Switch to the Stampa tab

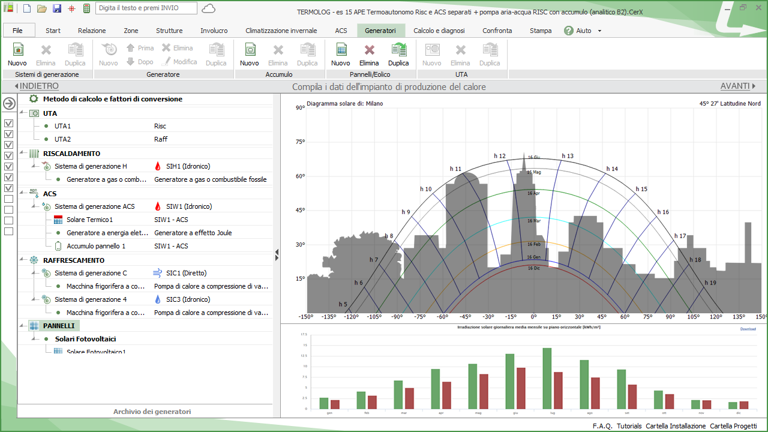[541, 31]
